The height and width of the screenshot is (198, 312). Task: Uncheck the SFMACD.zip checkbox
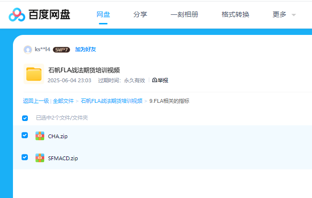(25, 157)
